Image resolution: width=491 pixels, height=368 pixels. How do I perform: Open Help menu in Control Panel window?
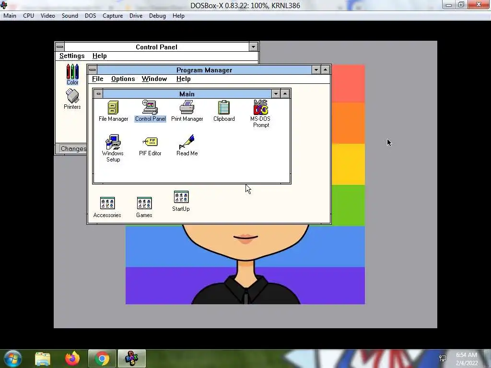coord(100,56)
